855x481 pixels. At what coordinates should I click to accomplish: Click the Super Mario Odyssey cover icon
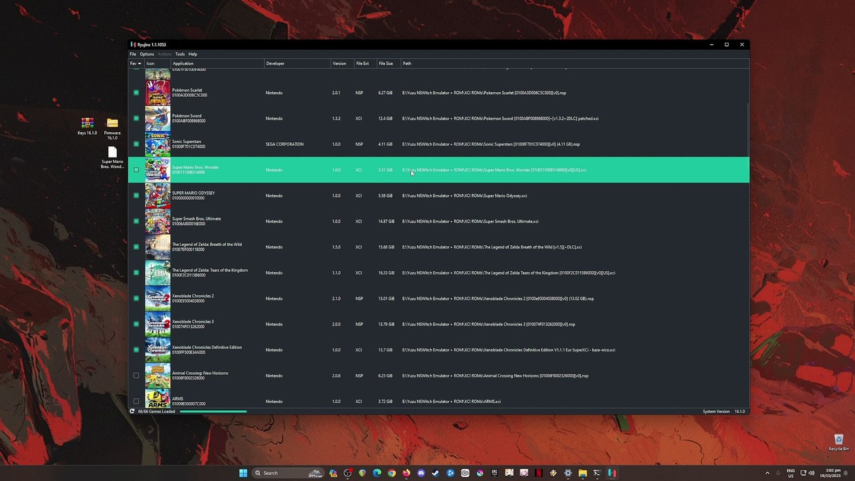pos(158,196)
